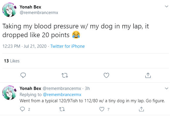Image resolution: width=170 pixels, height=116 pixels.
Task: View the 13 Likes list
Action: (x=12, y=61)
